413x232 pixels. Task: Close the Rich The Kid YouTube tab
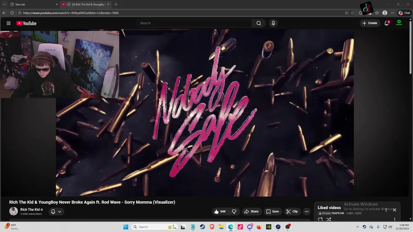click(108, 5)
